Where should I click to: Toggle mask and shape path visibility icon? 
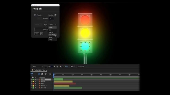tap(51, 66)
